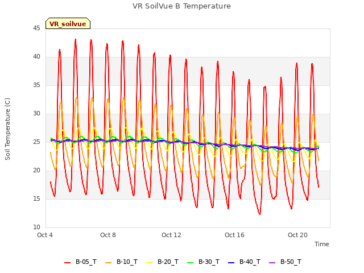
Task: Click the 40 y-axis tick label
Action: pos(36,57)
